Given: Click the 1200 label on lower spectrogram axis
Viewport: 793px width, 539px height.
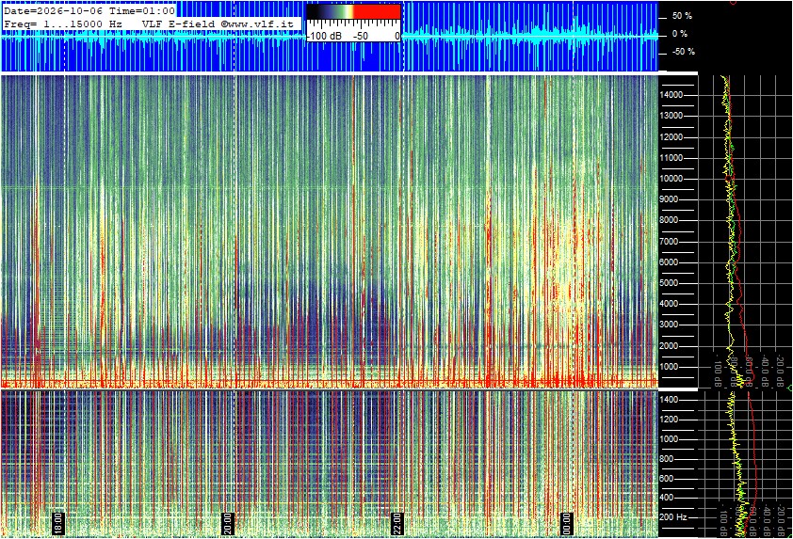Looking at the screenshot, I should pyautogui.click(x=669, y=420).
